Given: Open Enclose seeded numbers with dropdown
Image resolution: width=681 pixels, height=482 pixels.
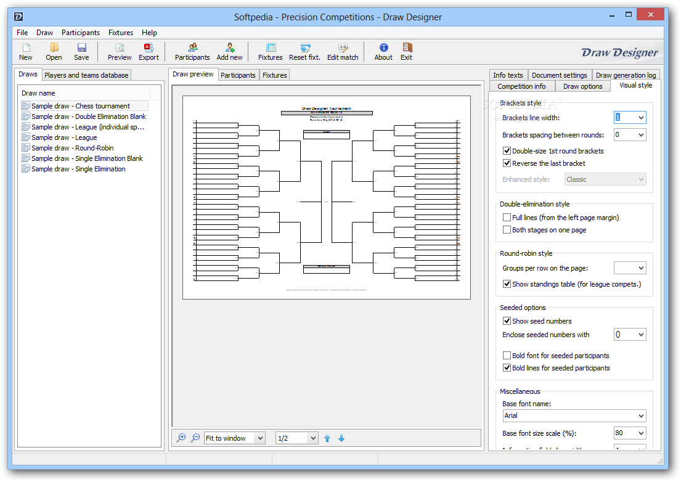Looking at the screenshot, I should (640, 334).
